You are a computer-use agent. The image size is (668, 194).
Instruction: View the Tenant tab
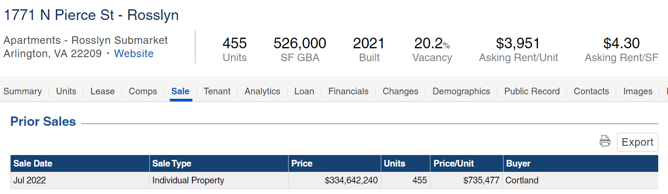217,91
